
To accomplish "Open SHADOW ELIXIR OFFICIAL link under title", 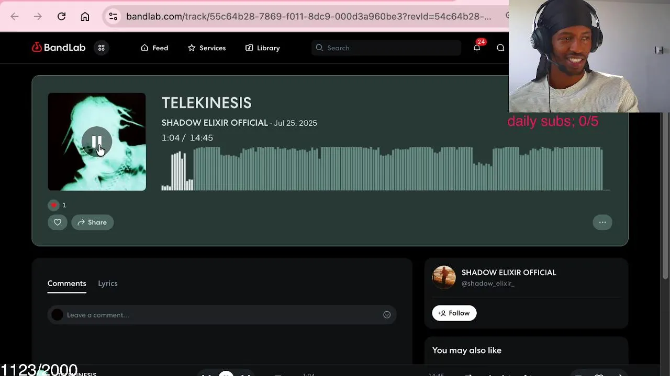I will (215, 123).
